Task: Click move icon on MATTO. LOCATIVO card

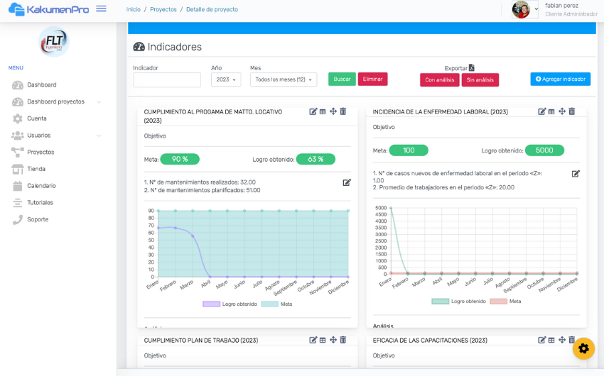Action: [x=333, y=111]
